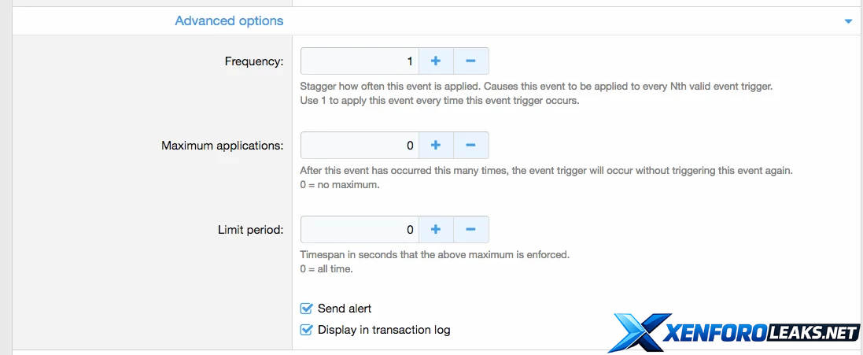Viewport: 863px width, 355px height.
Task: Increment the Limit period value
Action: click(436, 230)
